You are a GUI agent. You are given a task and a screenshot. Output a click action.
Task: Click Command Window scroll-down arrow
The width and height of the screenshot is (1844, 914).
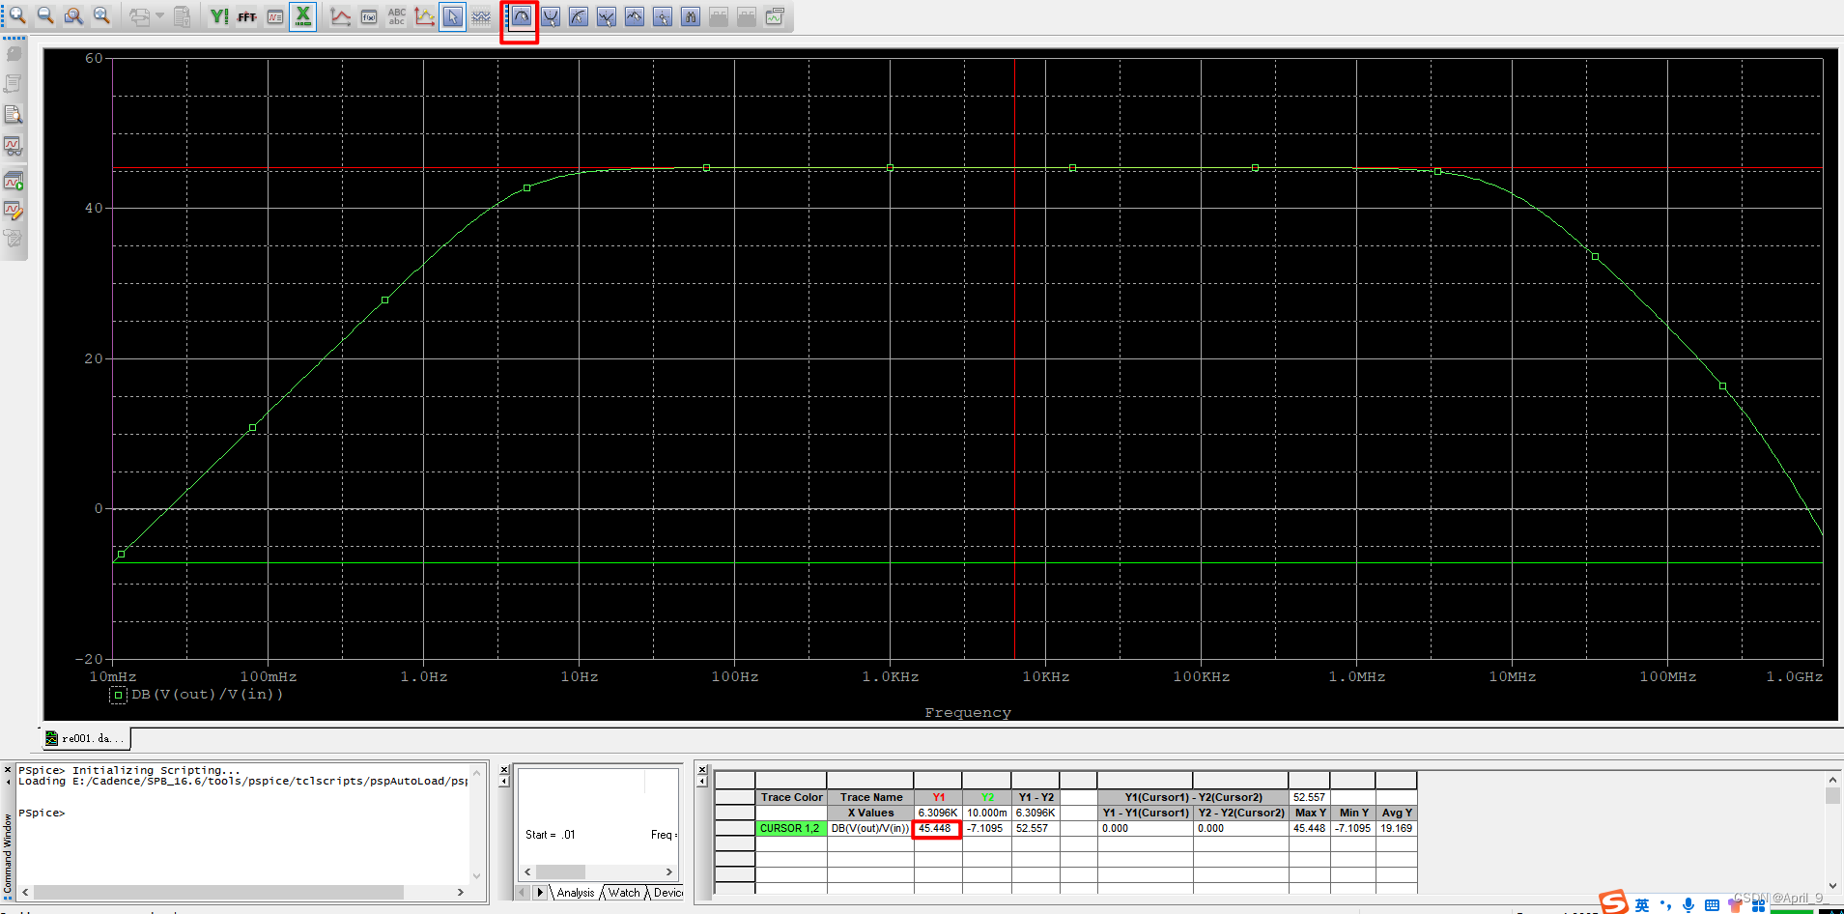(476, 876)
